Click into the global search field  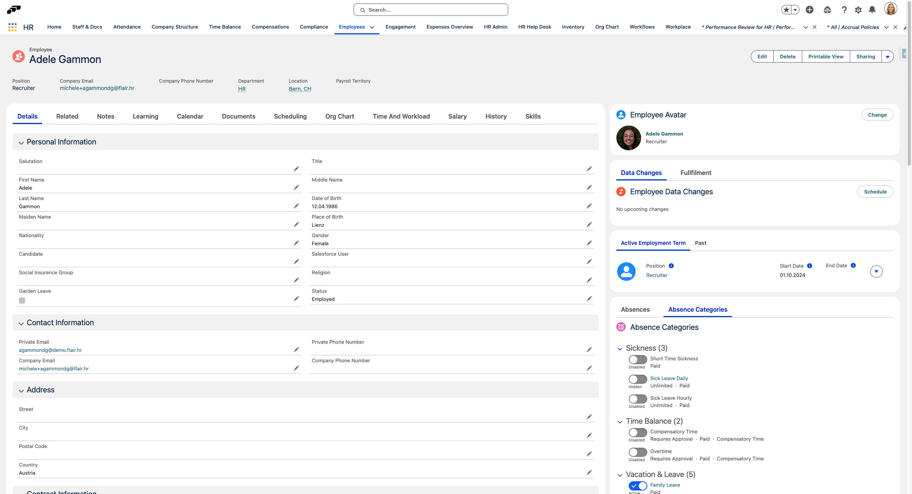pos(430,10)
